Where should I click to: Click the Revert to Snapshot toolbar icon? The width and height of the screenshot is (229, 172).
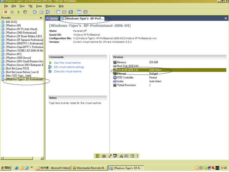point(41,12)
